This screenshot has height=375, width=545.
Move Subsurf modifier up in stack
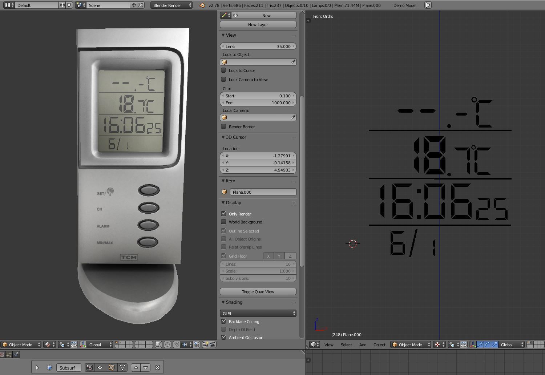point(136,368)
